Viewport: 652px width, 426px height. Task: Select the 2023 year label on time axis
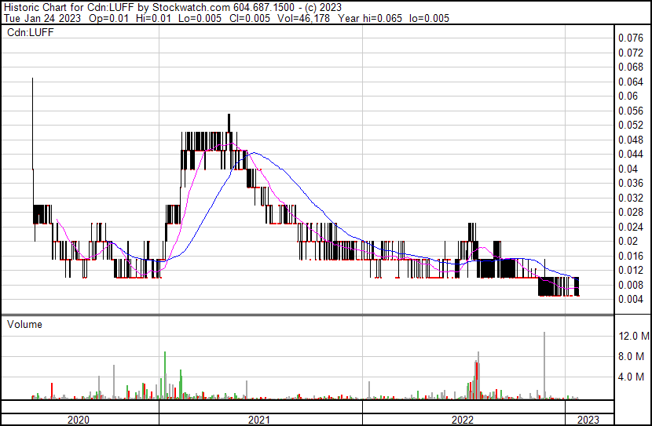(x=588, y=420)
